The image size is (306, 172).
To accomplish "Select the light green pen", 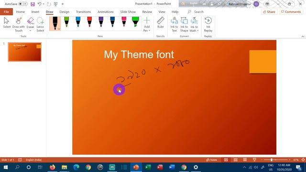I will (x=66, y=22).
